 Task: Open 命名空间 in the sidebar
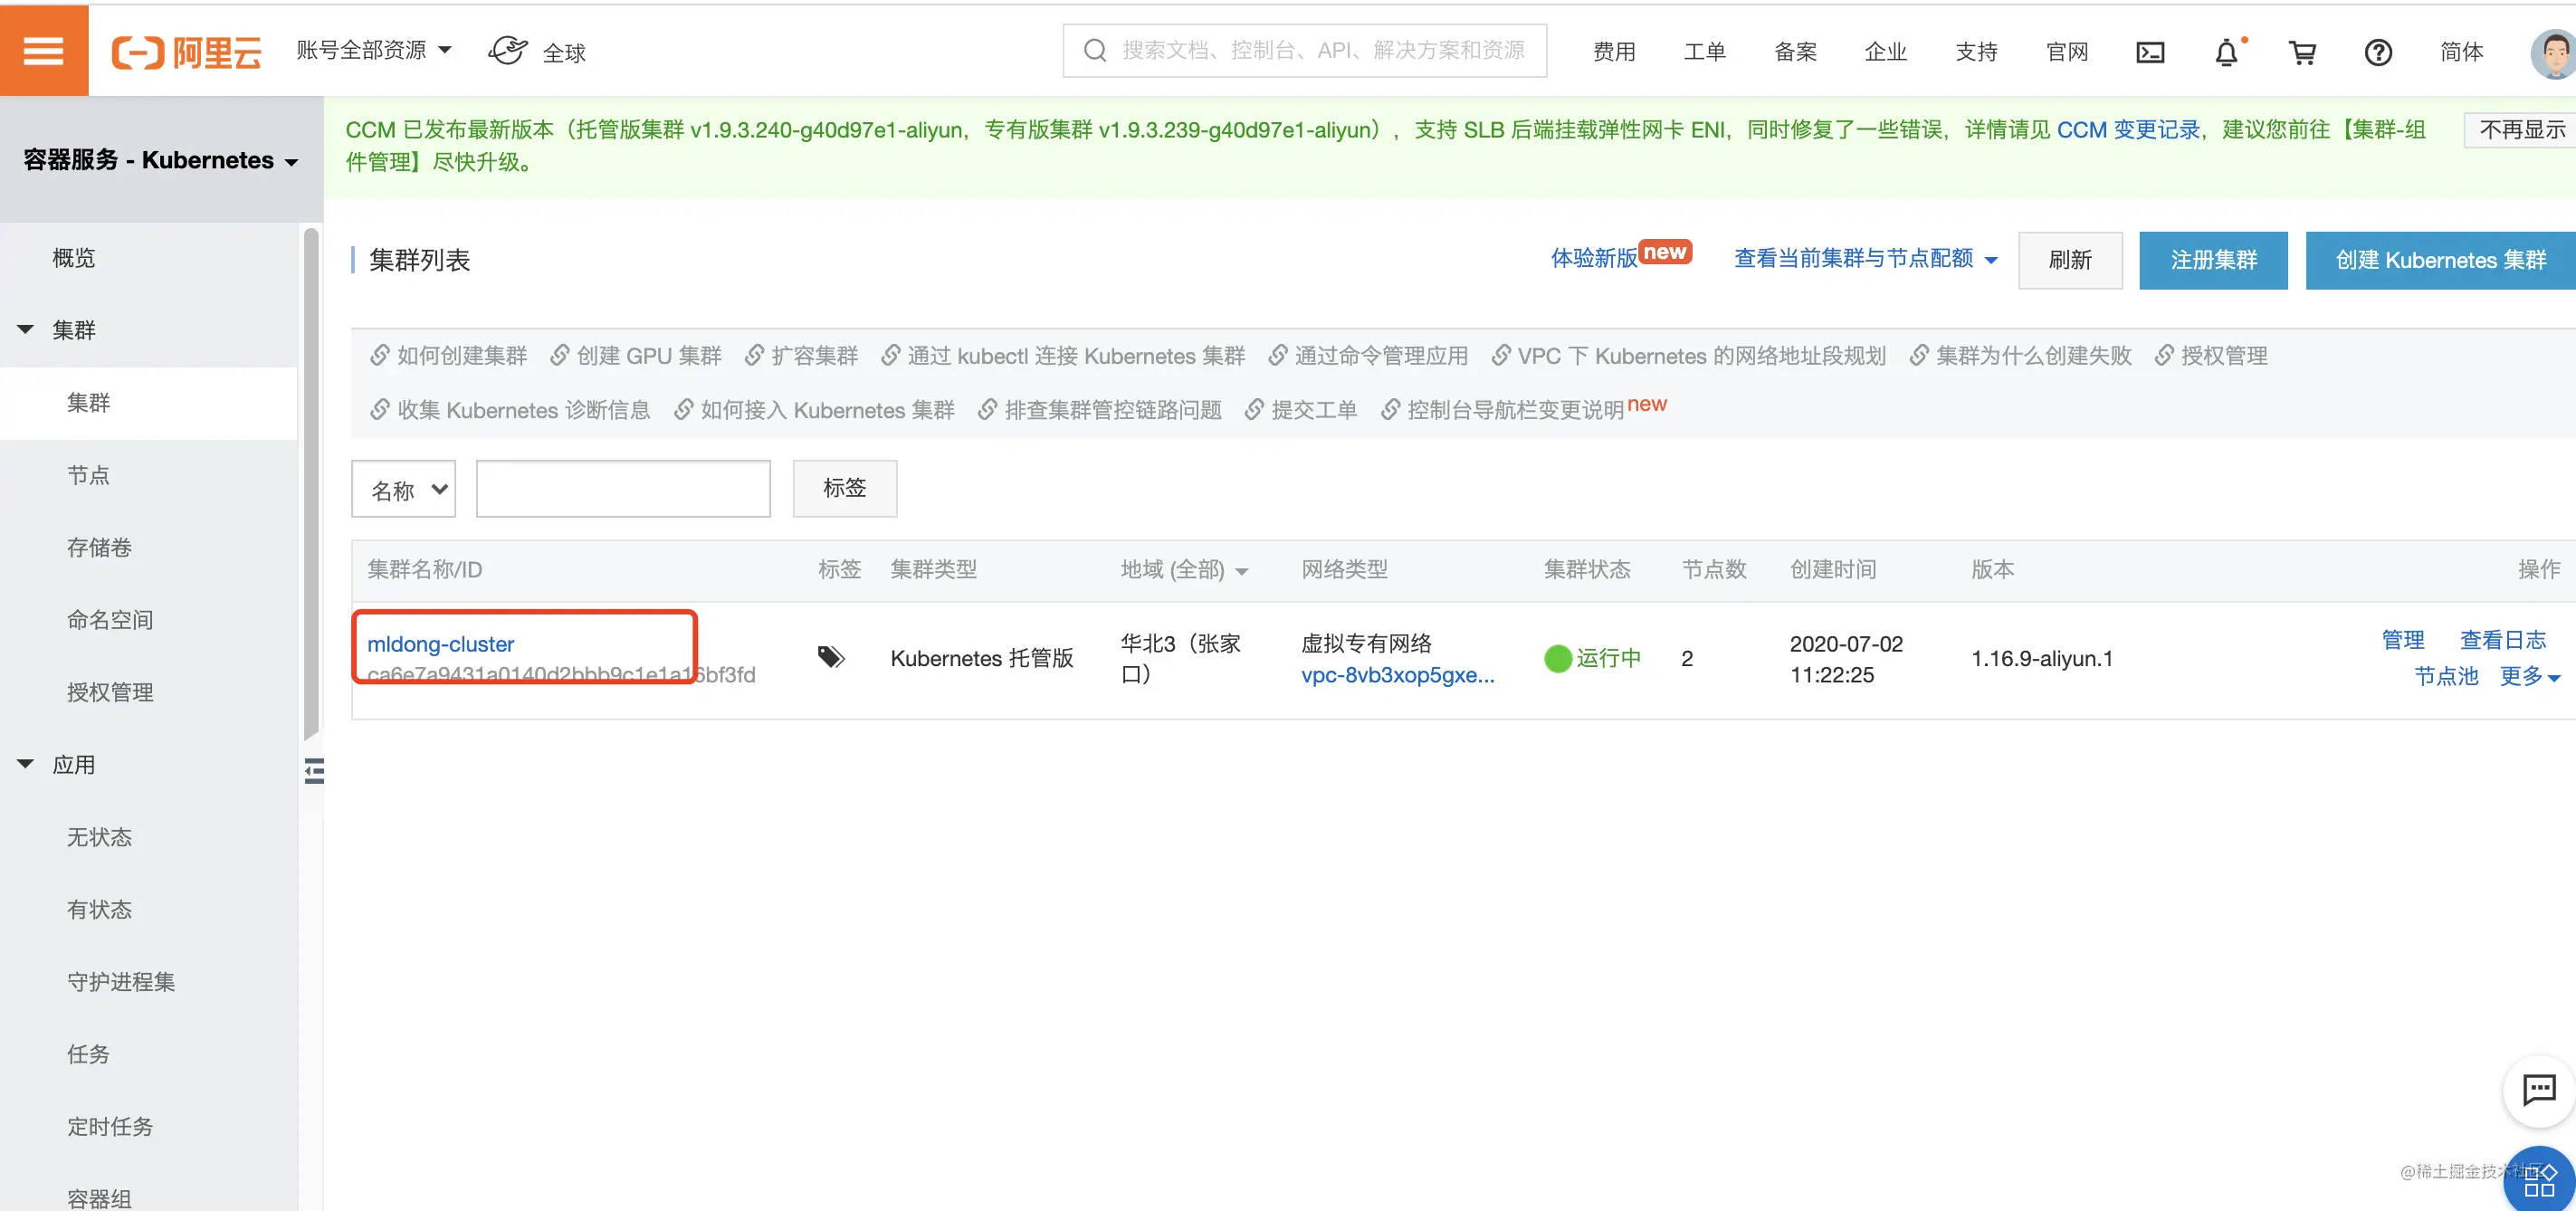point(110,620)
